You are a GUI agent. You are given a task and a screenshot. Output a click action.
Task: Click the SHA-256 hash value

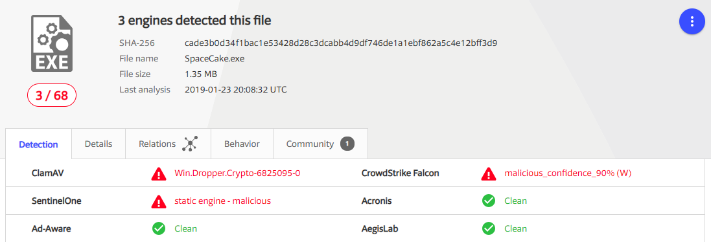click(341, 43)
